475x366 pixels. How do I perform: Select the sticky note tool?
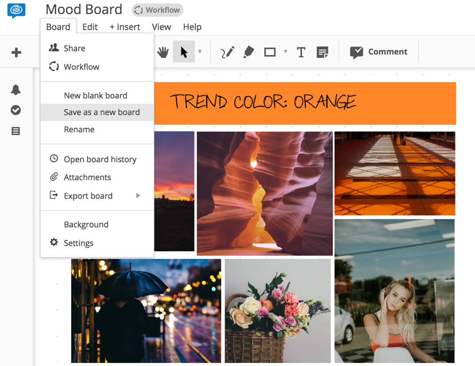pyautogui.click(x=322, y=52)
